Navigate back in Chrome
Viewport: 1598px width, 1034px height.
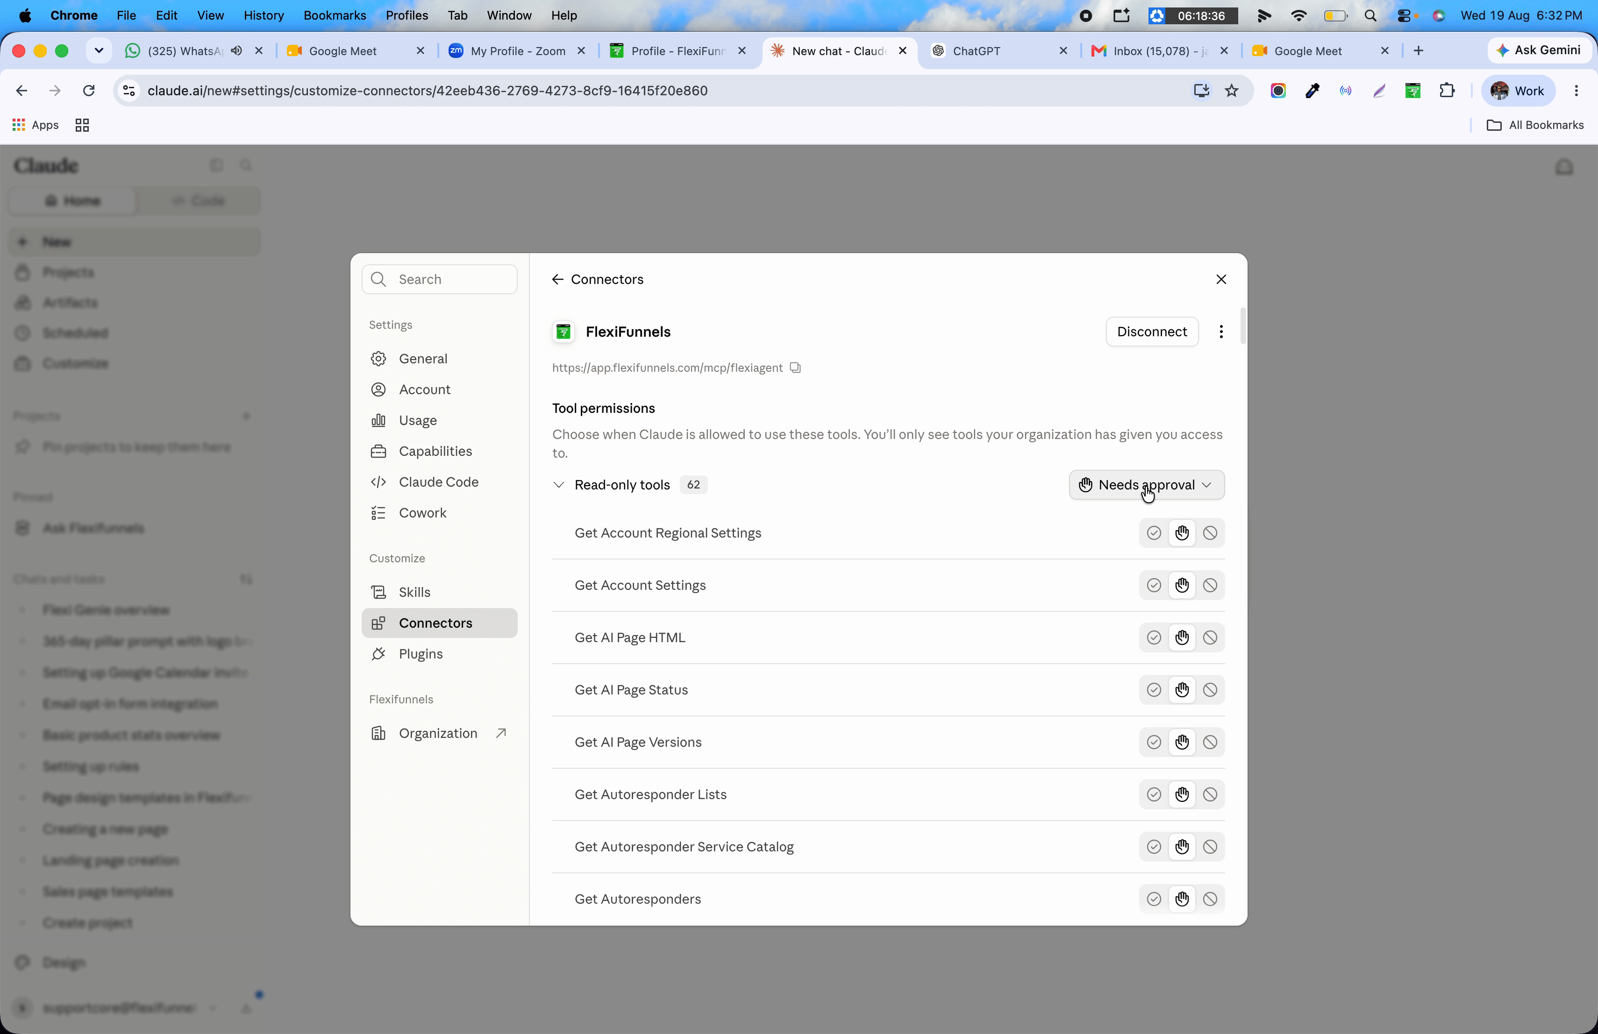pos(21,91)
